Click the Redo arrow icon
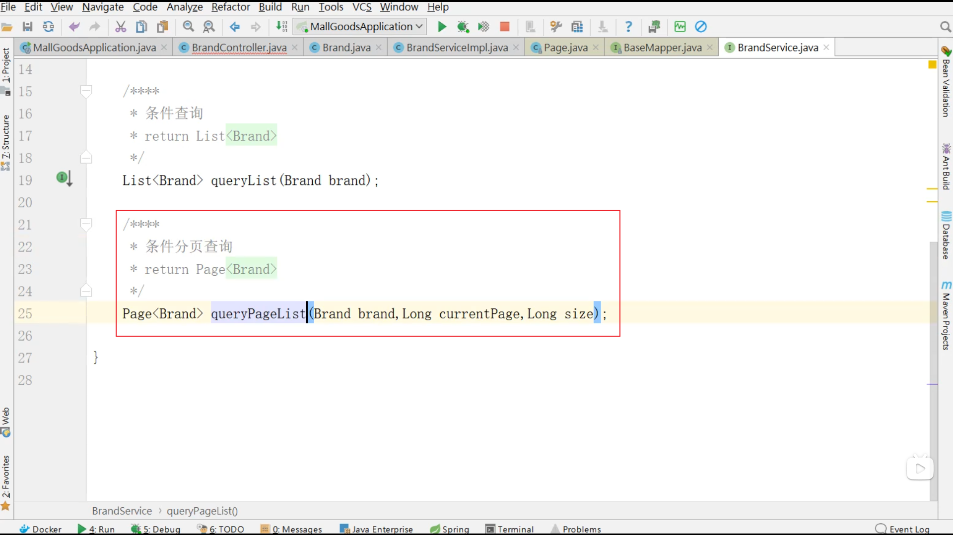 click(x=95, y=27)
